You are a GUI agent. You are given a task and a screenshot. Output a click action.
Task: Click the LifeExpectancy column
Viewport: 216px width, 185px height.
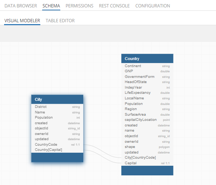(x=147, y=93)
